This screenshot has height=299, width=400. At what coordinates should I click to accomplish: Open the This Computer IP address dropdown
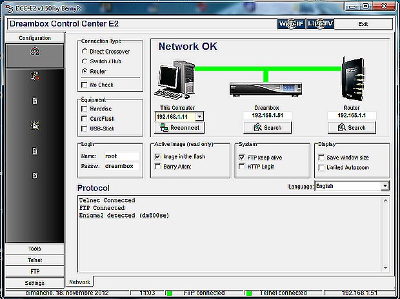coord(199,117)
